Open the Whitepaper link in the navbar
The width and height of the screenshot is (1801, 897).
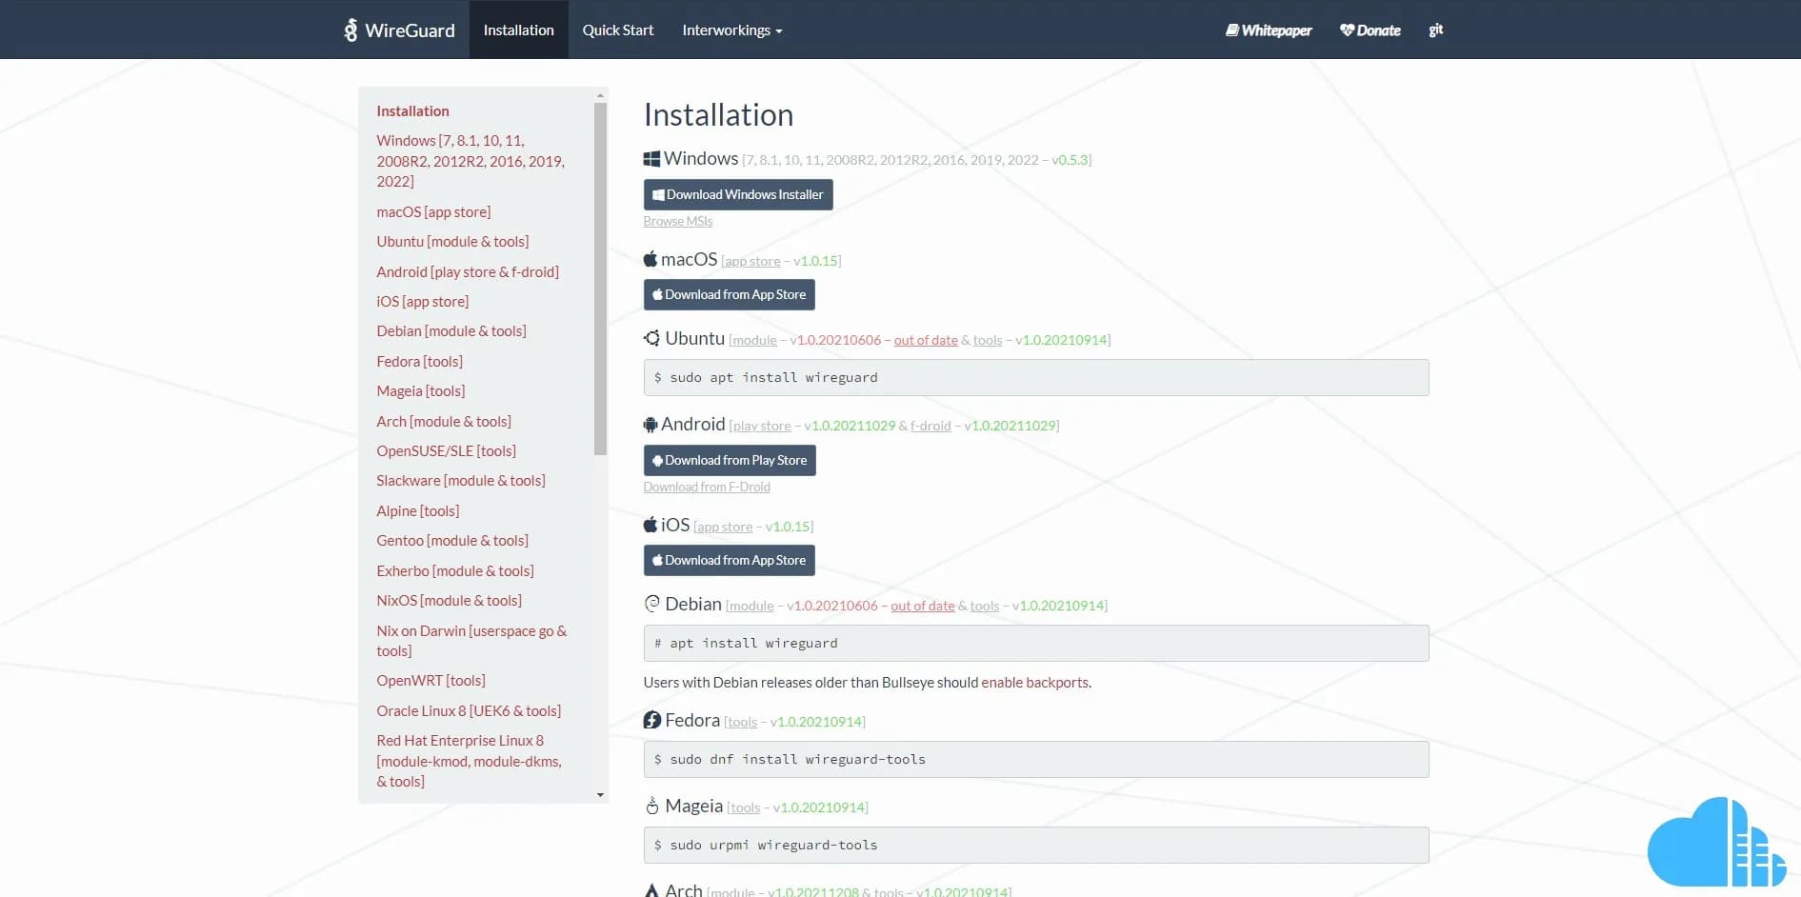pos(1269,30)
